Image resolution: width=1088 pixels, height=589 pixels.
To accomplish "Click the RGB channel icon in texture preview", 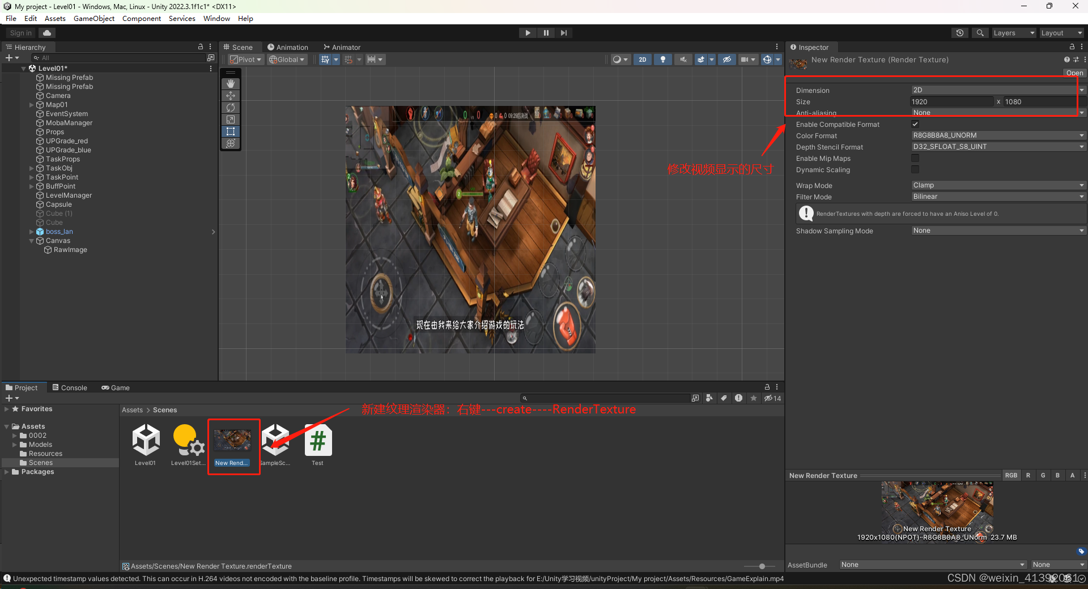I will (1011, 475).
